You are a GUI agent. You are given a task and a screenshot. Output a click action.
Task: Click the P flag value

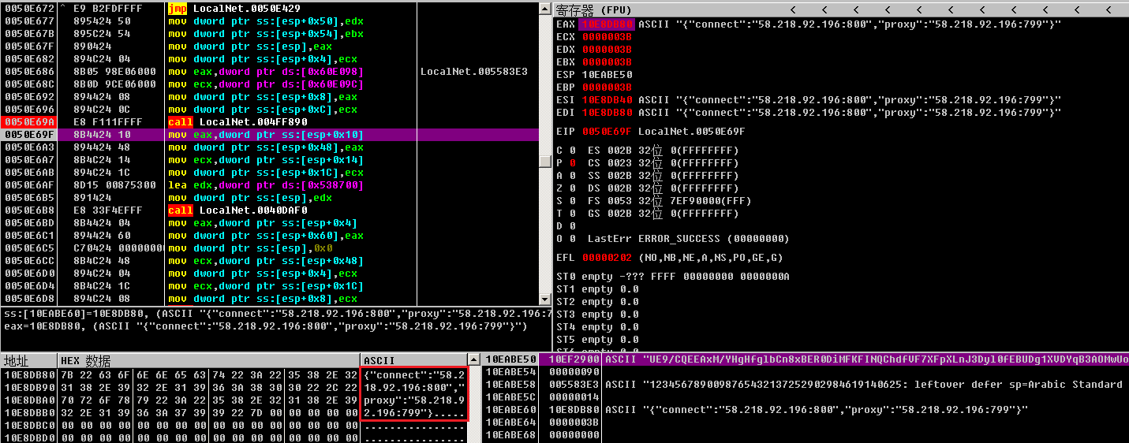572,163
